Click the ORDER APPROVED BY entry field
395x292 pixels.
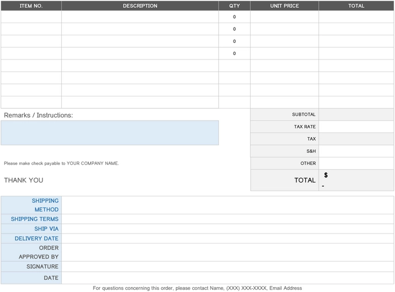tap(228, 252)
